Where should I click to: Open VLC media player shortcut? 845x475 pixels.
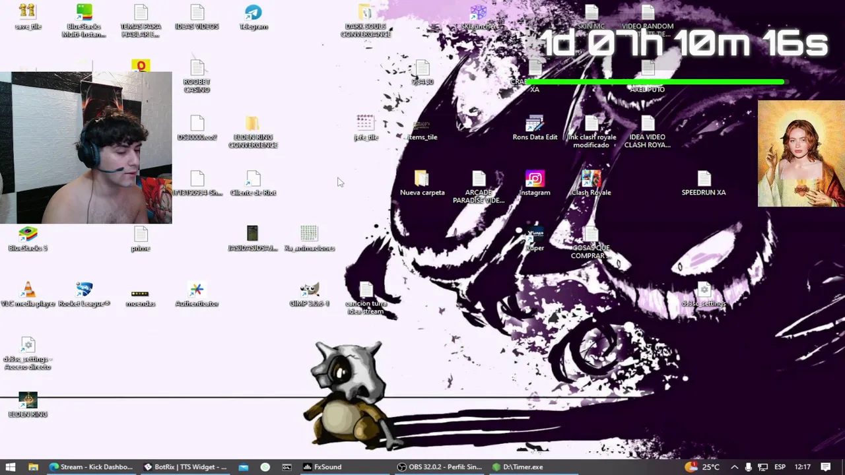pos(28,294)
